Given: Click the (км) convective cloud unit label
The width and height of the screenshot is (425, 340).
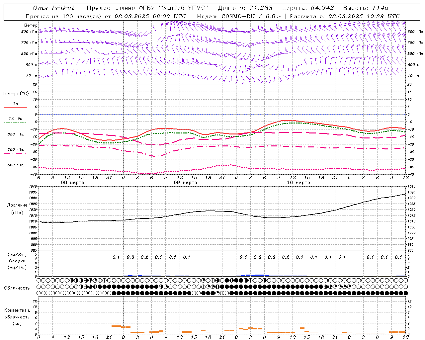Looking at the screenshot, I should pyautogui.click(x=17, y=323).
